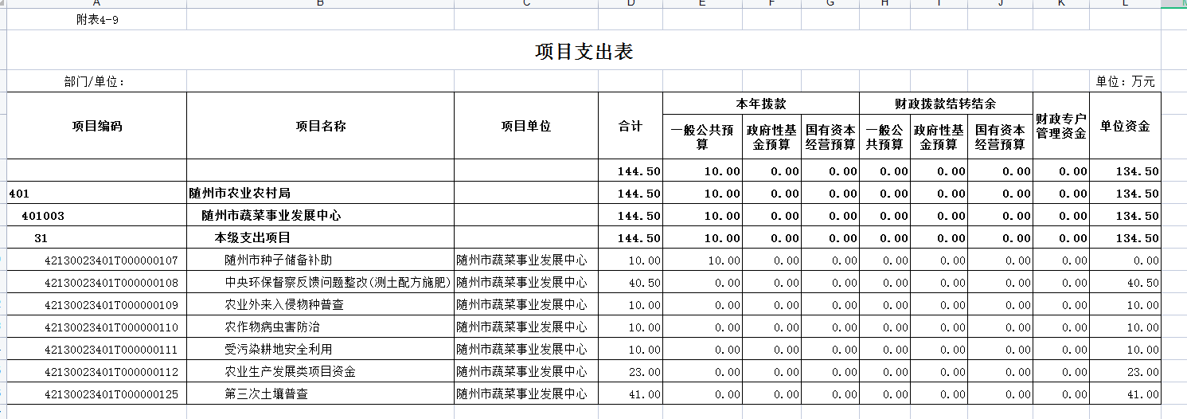This screenshot has height=419, width=1187.
Task: Select 合计 value 40.50 in 中央环保督察 row
Action: click(631, 282)
